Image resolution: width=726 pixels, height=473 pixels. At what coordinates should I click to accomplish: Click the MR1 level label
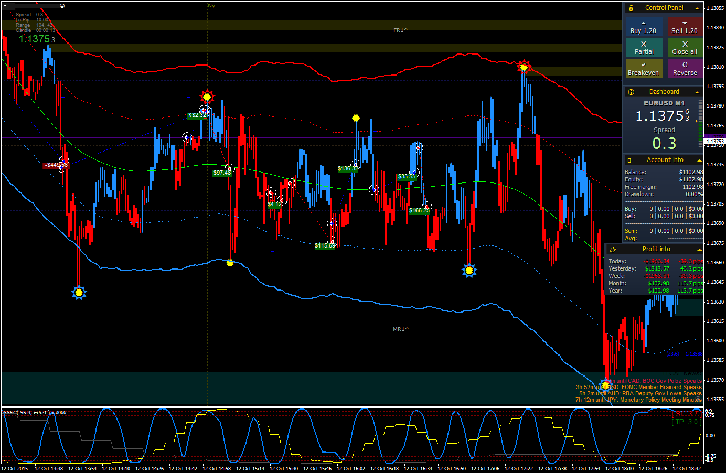pos(400,329)
